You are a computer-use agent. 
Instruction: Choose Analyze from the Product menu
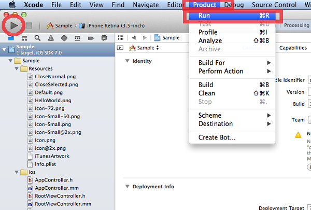tap(232, 40)
